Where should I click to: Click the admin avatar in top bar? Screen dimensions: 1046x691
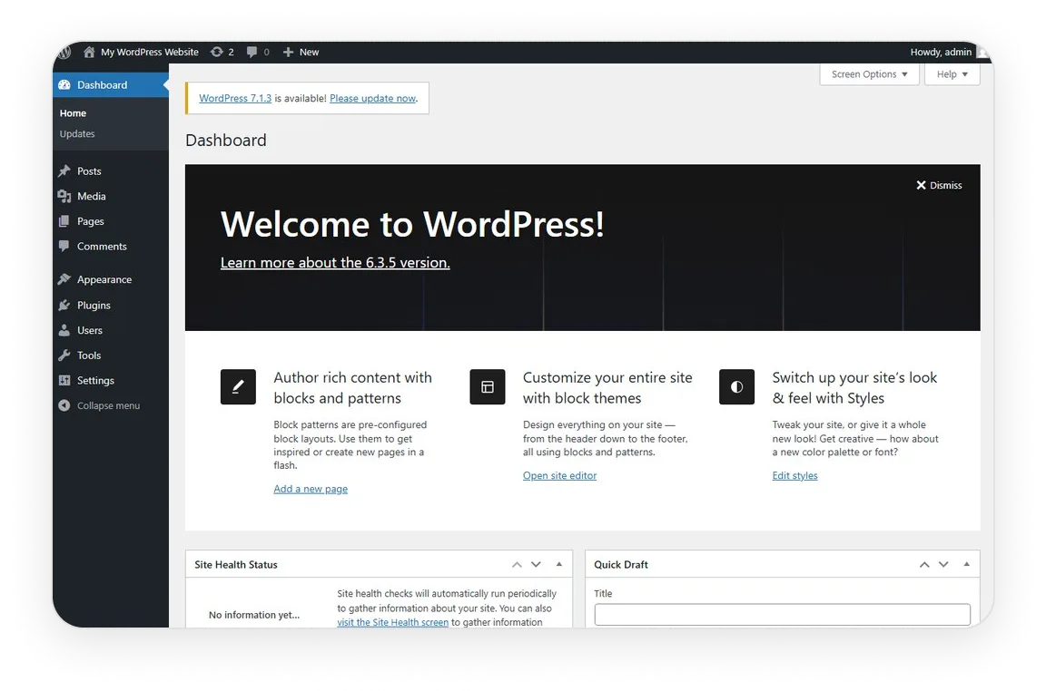coord(983,52)
